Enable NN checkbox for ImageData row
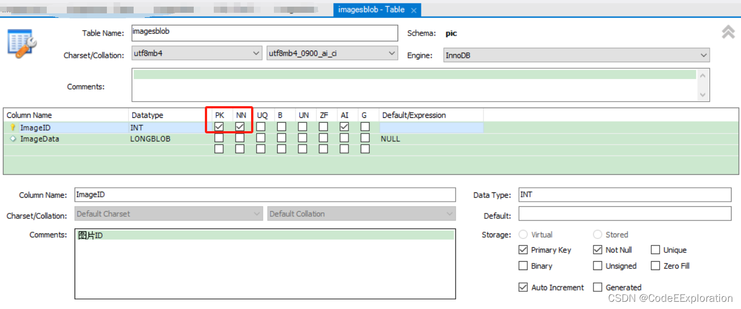 point(240,138)
